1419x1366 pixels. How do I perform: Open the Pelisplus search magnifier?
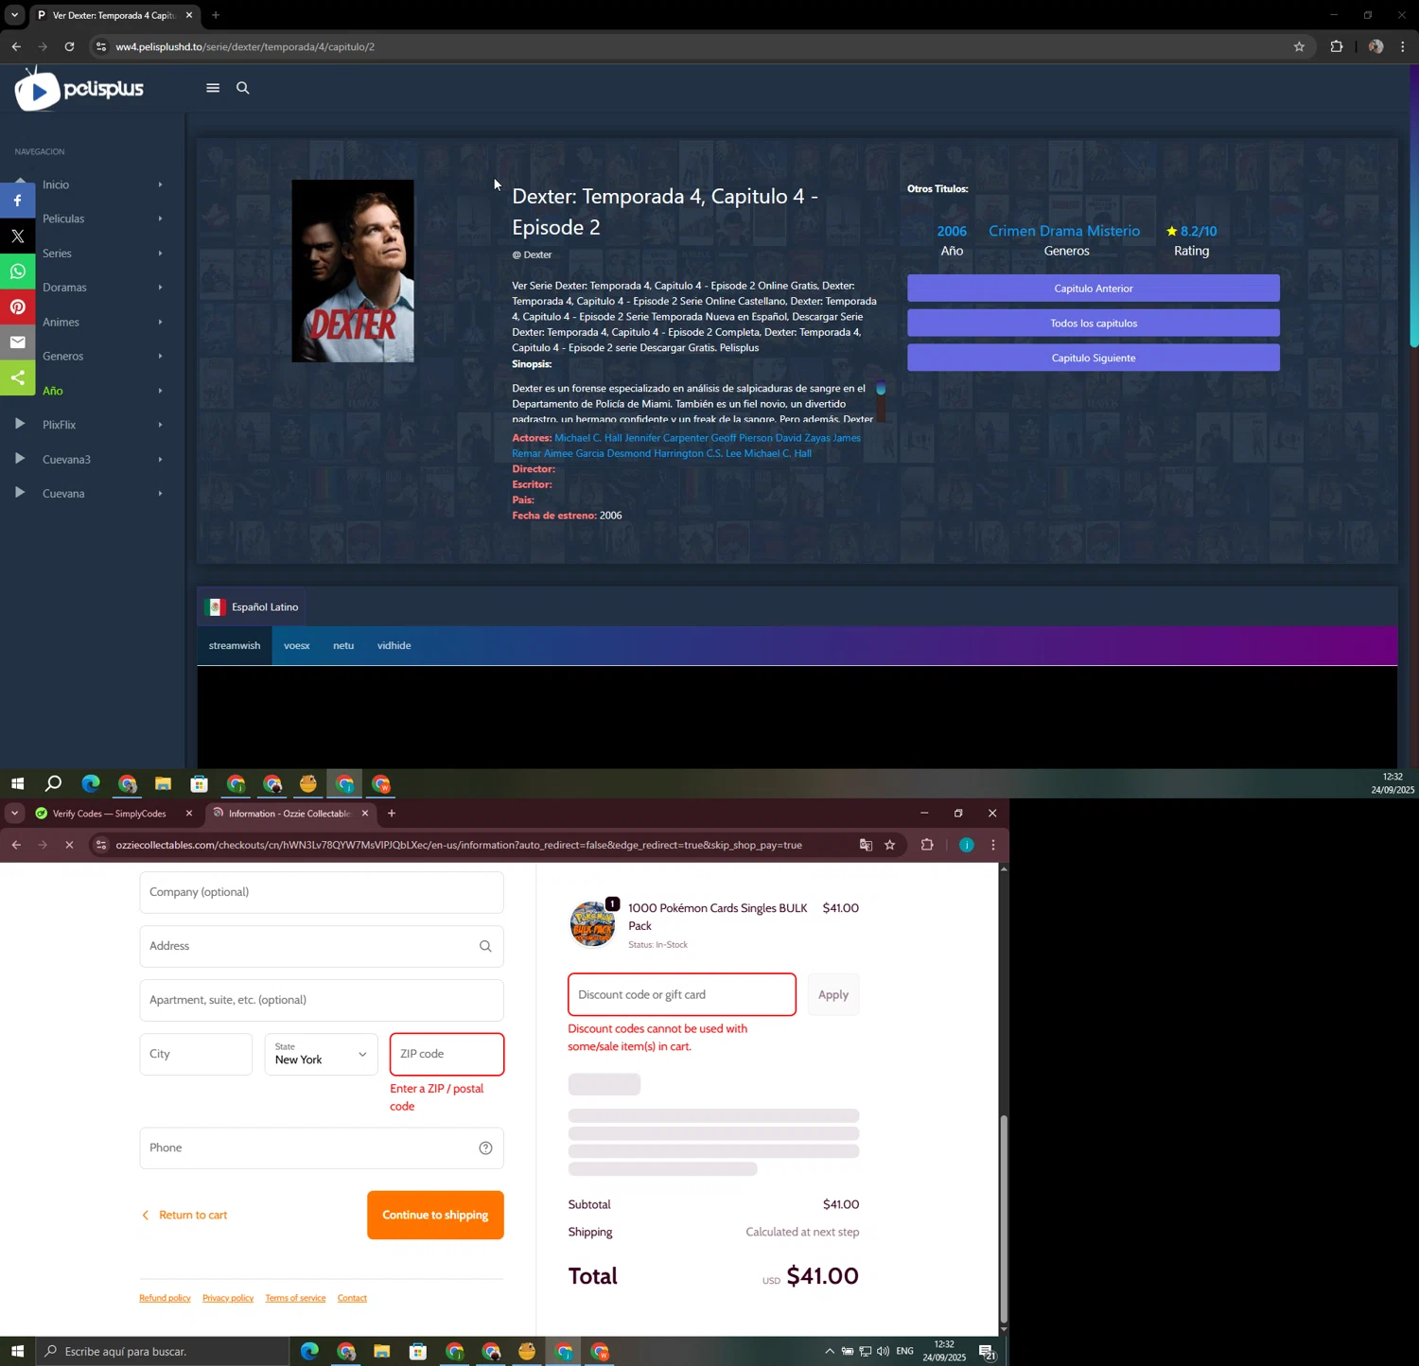click(243, 88)
